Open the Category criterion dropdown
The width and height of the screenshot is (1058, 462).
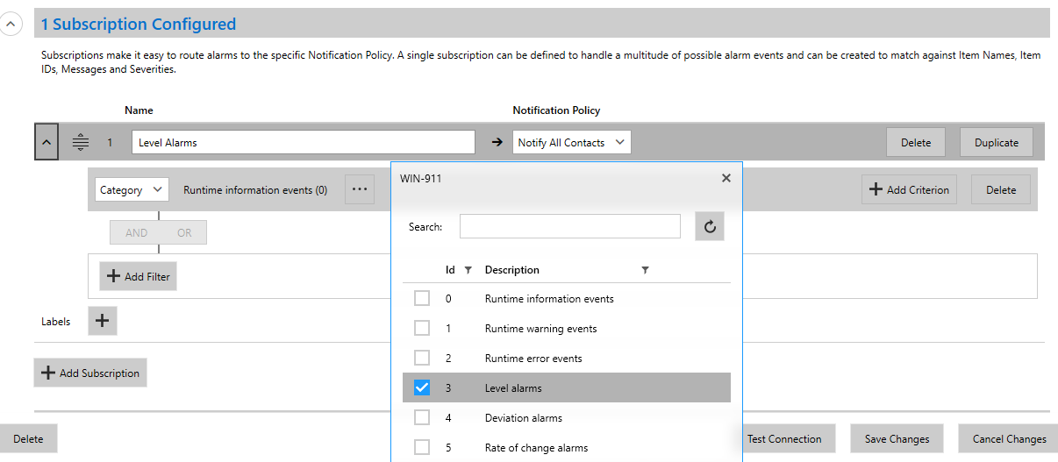pos(132,189)
